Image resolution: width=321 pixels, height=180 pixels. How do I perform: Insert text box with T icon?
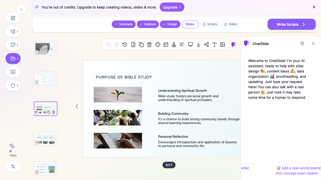tap(214, 45)
